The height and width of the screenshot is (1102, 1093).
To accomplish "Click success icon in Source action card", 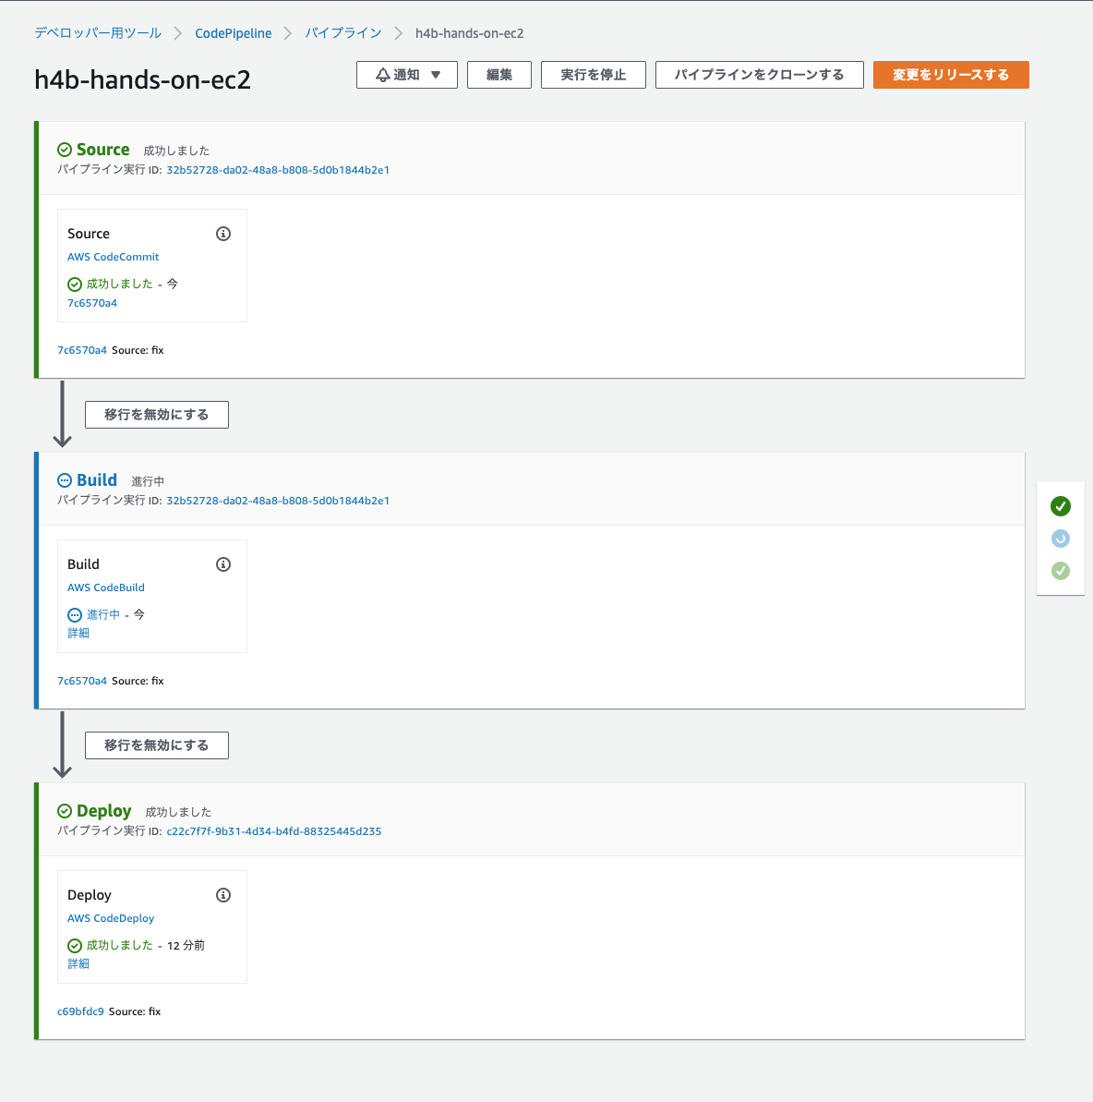I will 75,285.
